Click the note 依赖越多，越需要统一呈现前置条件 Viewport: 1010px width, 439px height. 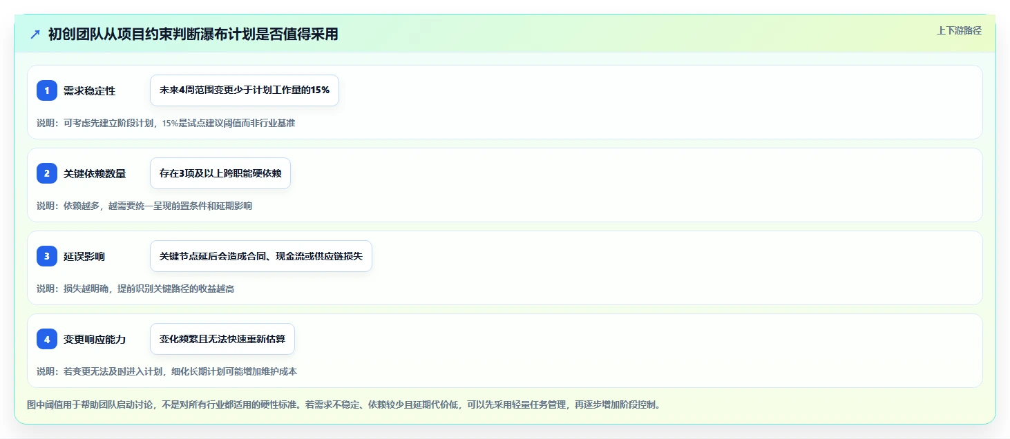(144, 206)
